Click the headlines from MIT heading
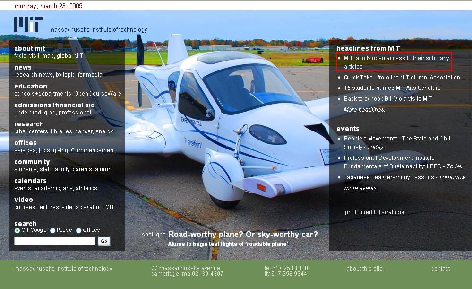This screenshot has width=472, height=289. 368,48
